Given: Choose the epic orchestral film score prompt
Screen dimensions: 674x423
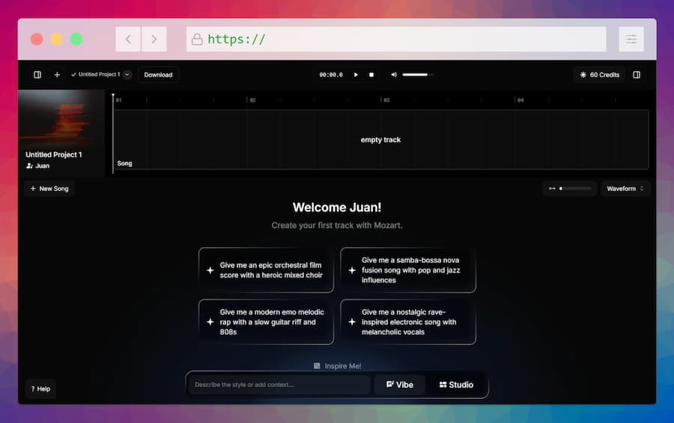Looking at the screenshot, I should point(266,270).
